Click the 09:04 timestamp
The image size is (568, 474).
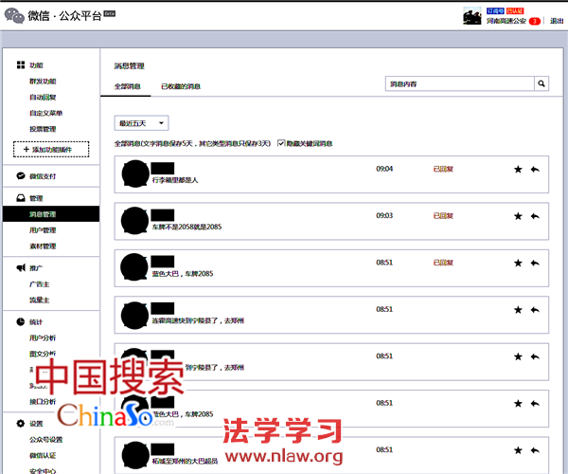tap(384, 169)
